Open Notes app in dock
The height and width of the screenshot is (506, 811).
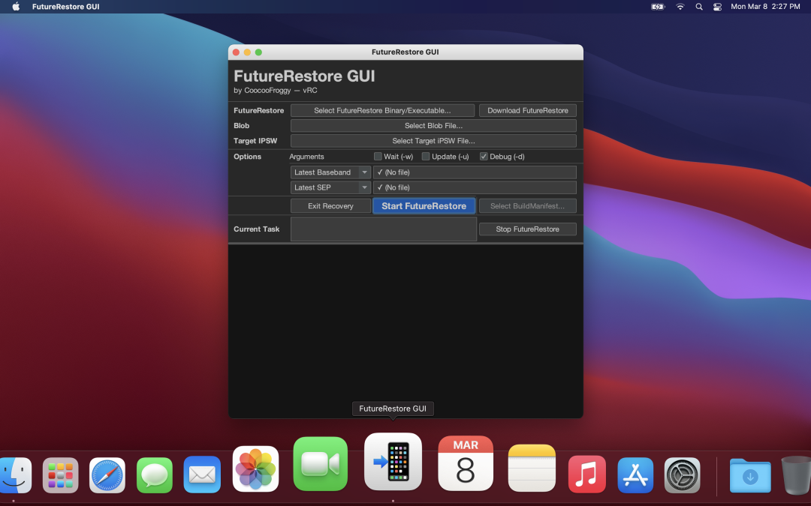(x=532, y=468)
